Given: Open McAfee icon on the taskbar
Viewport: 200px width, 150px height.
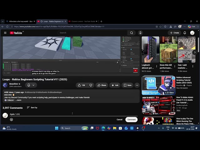Looking at the screenshot, I should pos(97,128).
